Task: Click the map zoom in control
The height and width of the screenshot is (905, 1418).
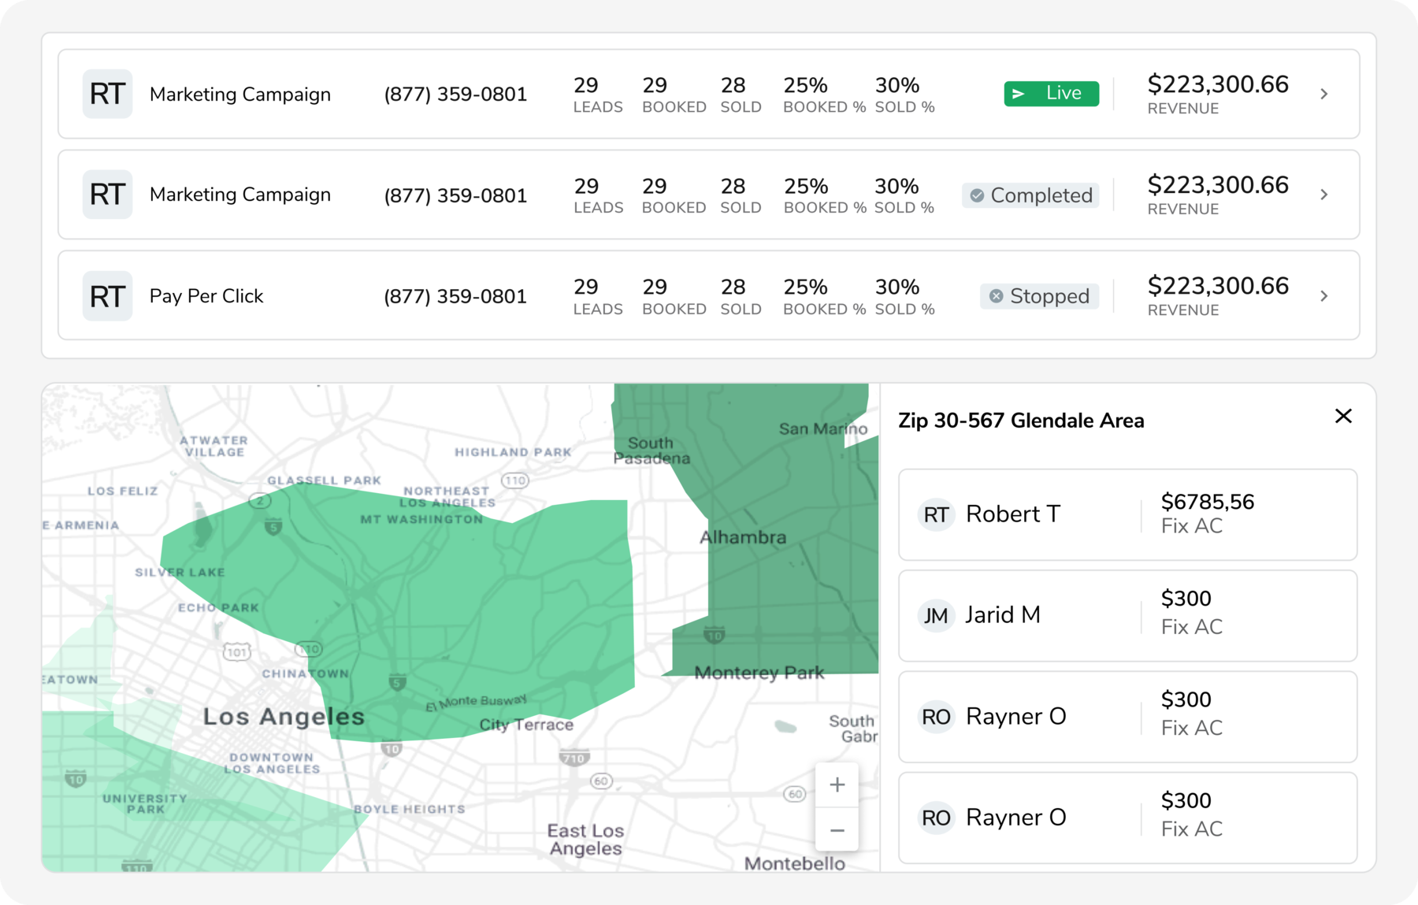Action: (x=837, y=784)
